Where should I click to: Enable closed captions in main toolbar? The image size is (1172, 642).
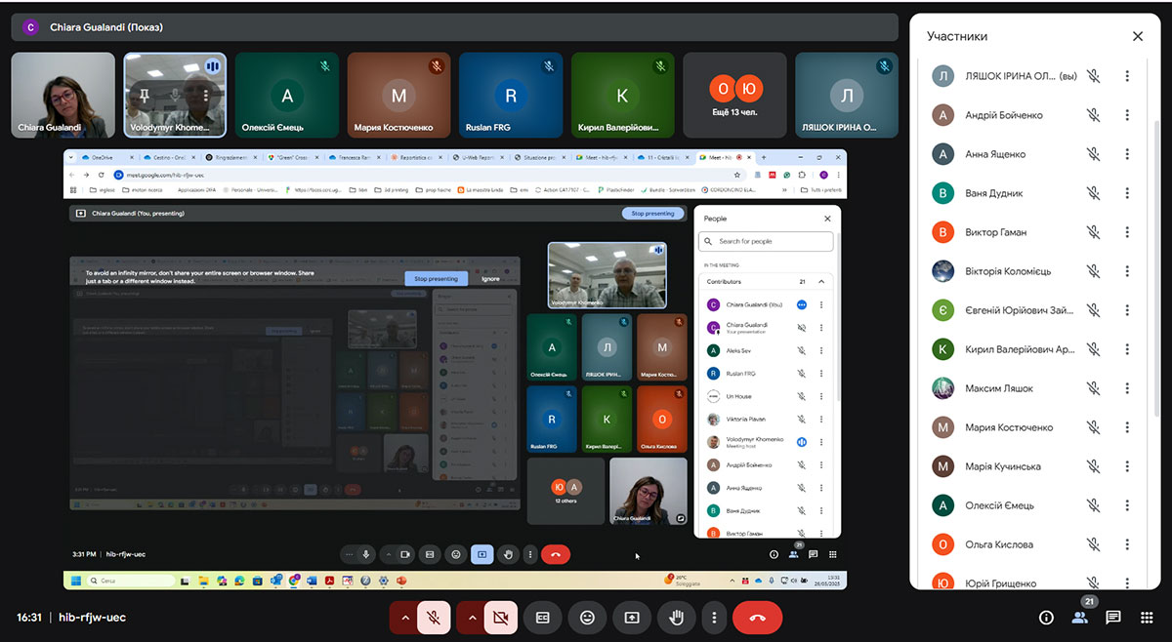542,618
